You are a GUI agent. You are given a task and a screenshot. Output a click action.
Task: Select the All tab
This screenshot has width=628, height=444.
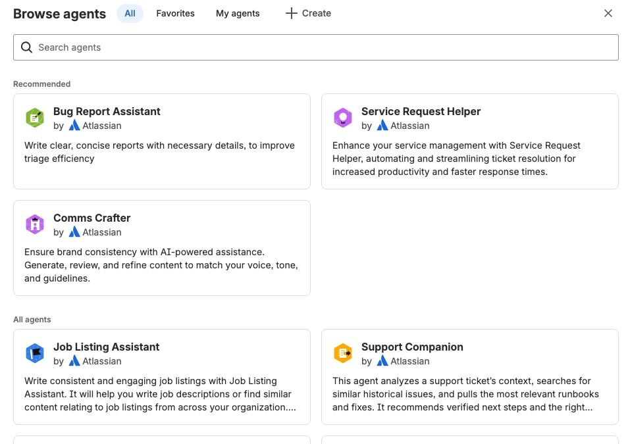click(130, 13)
